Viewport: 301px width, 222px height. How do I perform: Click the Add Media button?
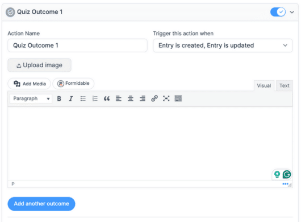(30, 84)
